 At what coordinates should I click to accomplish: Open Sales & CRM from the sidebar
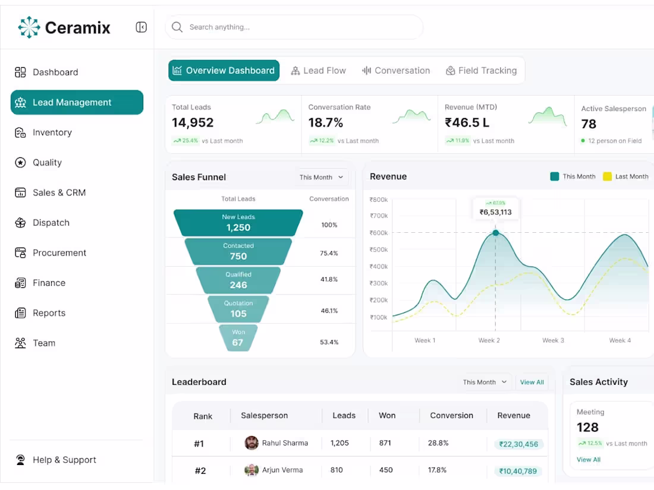click(x=77, y=192)
